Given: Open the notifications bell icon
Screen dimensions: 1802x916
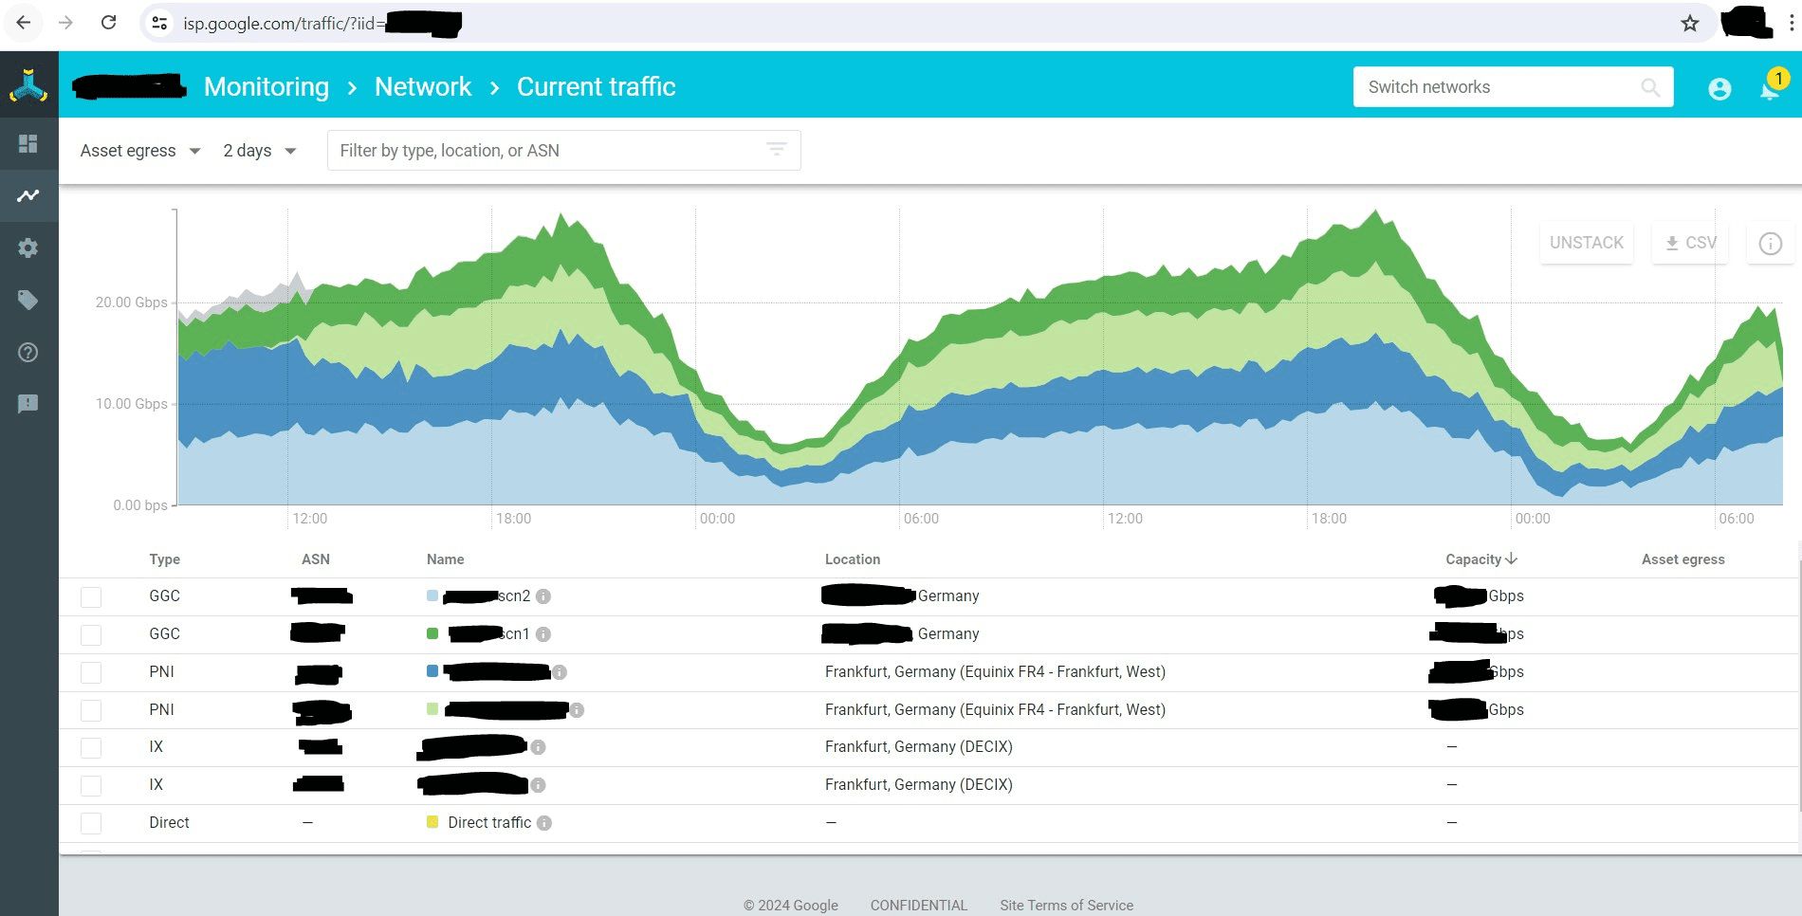Looking at the screenshot, I should (1770, 89).
